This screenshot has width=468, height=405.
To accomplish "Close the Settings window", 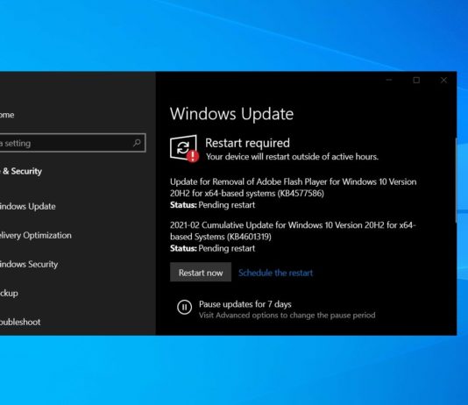I will 443,80.
